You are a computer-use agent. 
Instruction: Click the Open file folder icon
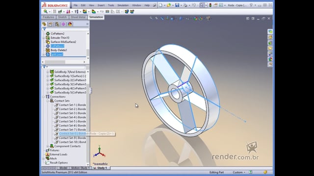(169, 5)
